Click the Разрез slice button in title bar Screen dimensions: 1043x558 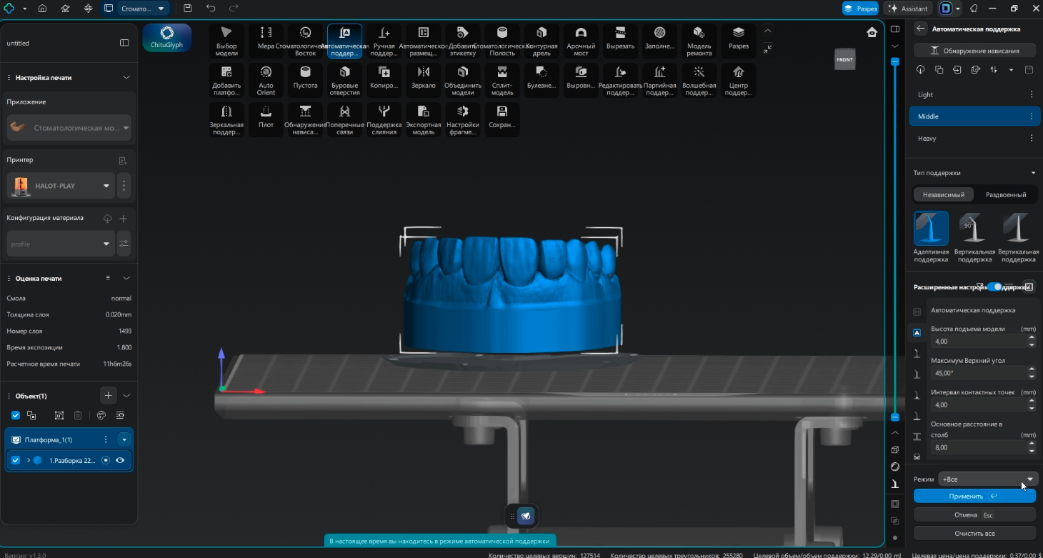[x=860, y=9]
